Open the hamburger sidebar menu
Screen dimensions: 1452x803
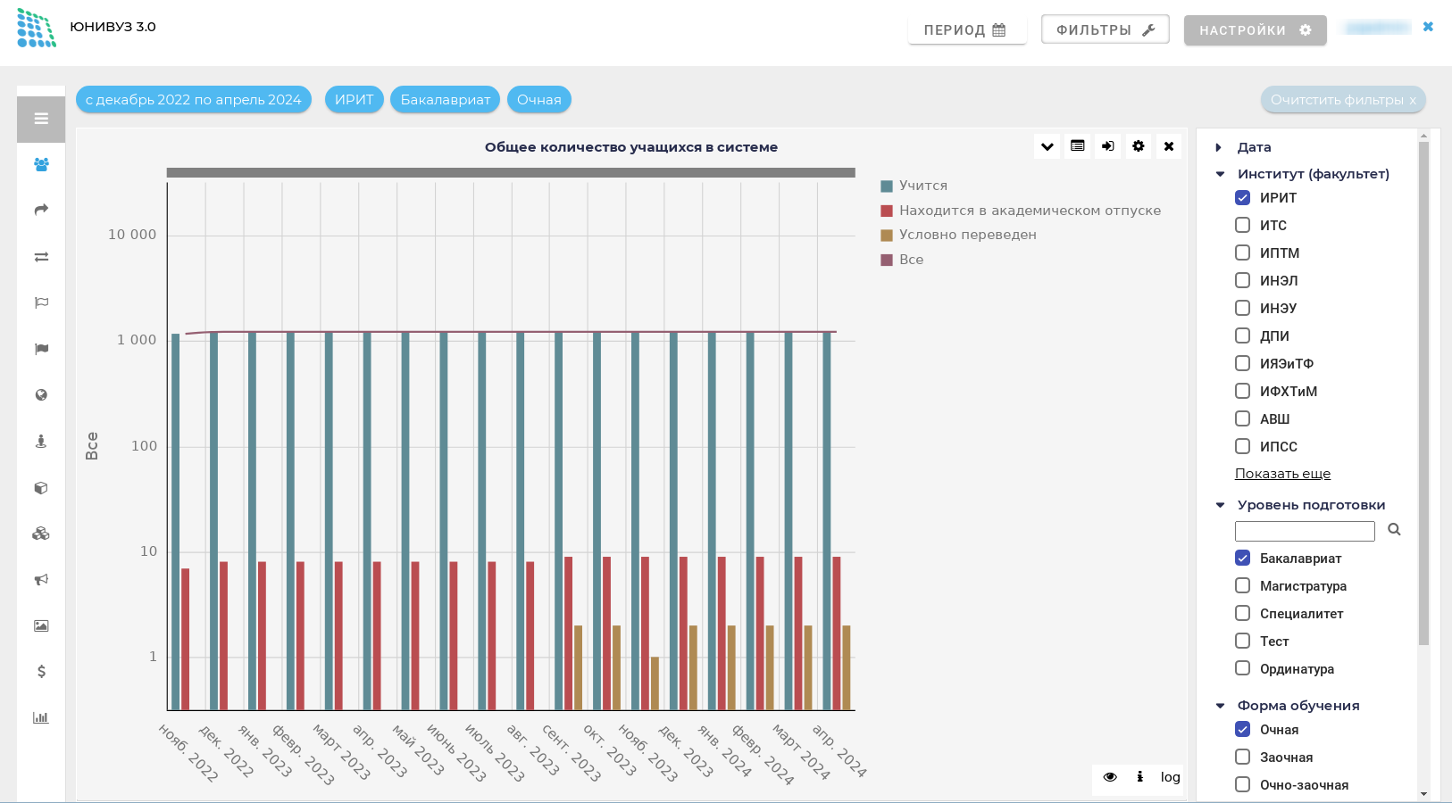[x=41, y=119]
